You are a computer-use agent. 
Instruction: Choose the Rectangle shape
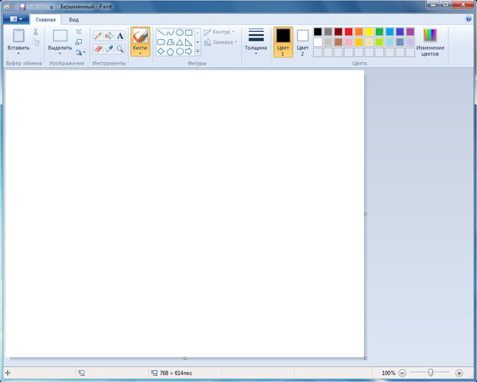pyautogui.click(x=189, y=33)
